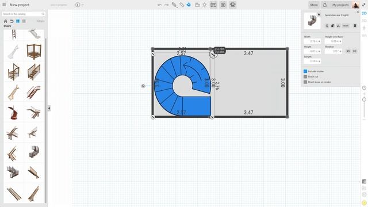
Task: Select the red spiral staircase thumbnail
Action: click(14, 112)
